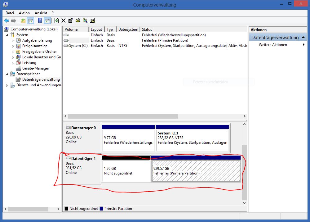Open the Ansicht menu

[41, 13]
